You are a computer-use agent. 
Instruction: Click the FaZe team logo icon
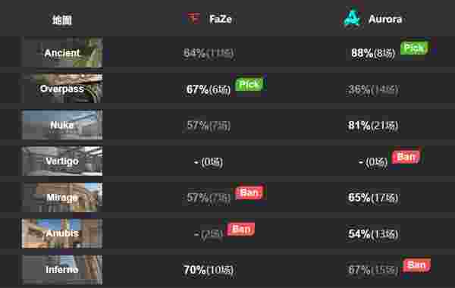[x=193, y=18]
